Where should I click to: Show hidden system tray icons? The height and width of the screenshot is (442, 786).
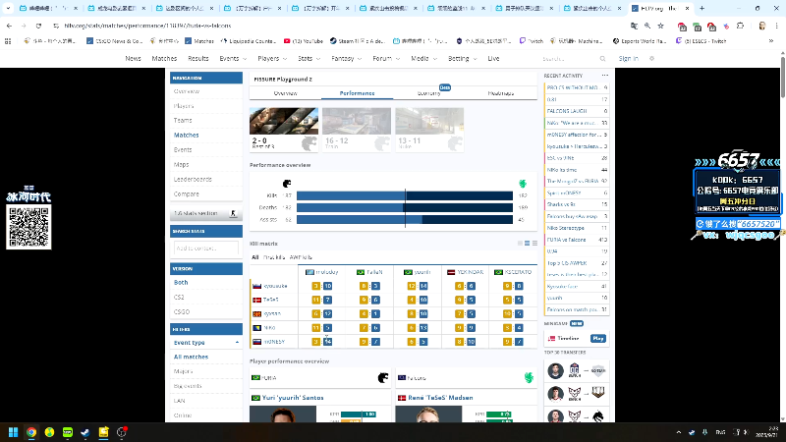[x=679, y=432]
